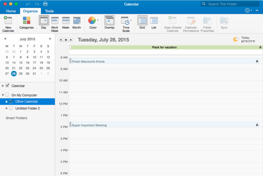This screenshot has height=176, width=263.
Task: Click the Undo arrow in title bar
Action: coord(28,4)
